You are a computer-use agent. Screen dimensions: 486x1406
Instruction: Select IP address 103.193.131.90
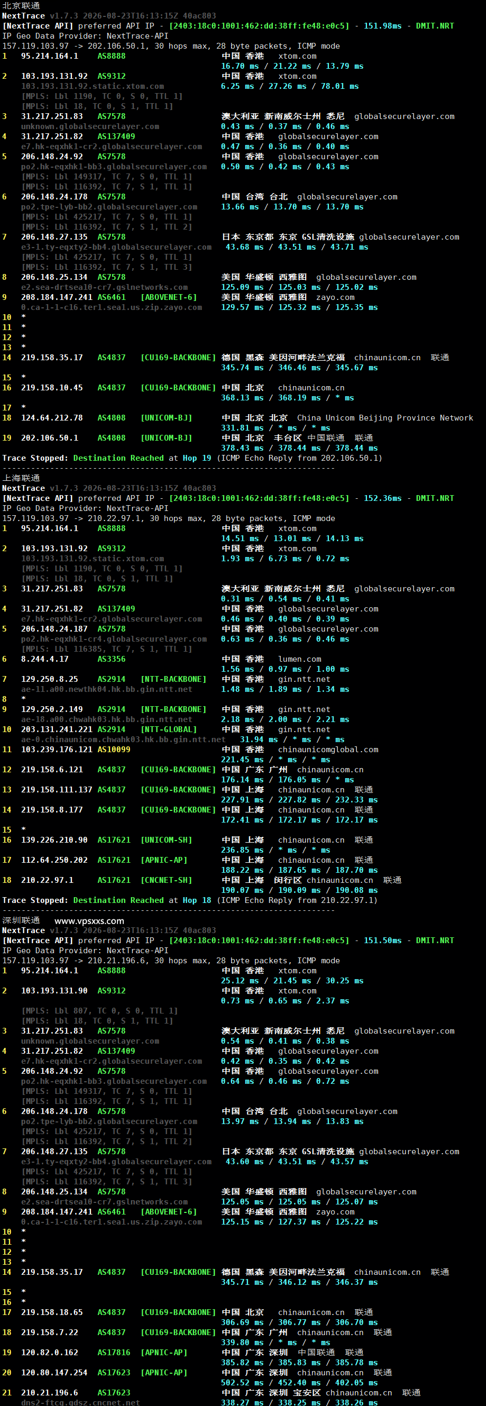(54, 991)
